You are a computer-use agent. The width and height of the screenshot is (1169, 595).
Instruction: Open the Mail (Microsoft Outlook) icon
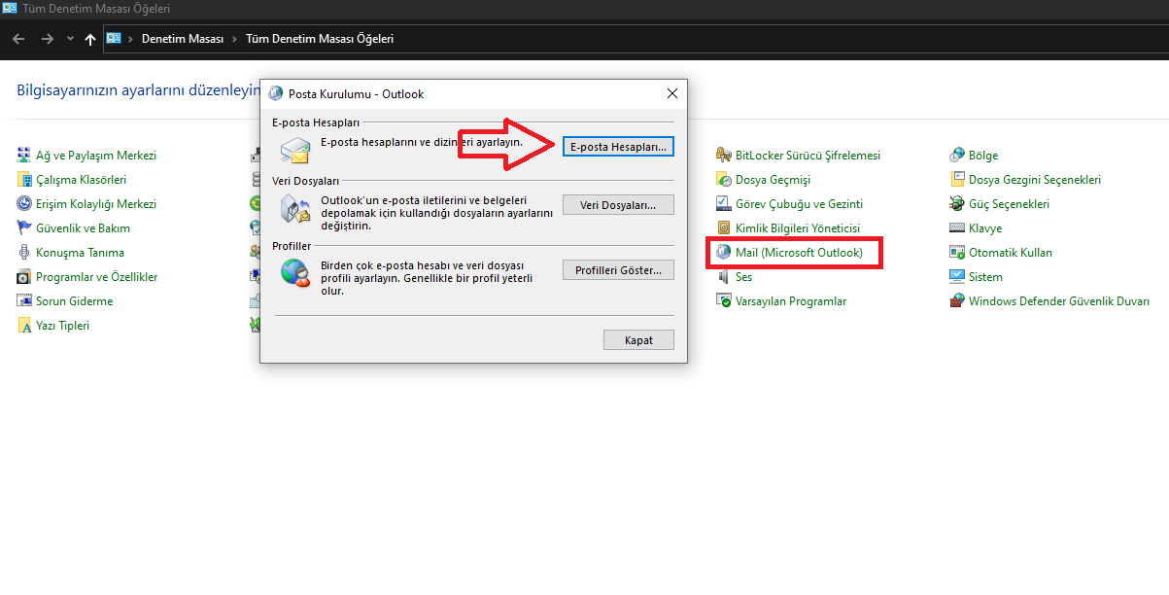coord(723,253)
